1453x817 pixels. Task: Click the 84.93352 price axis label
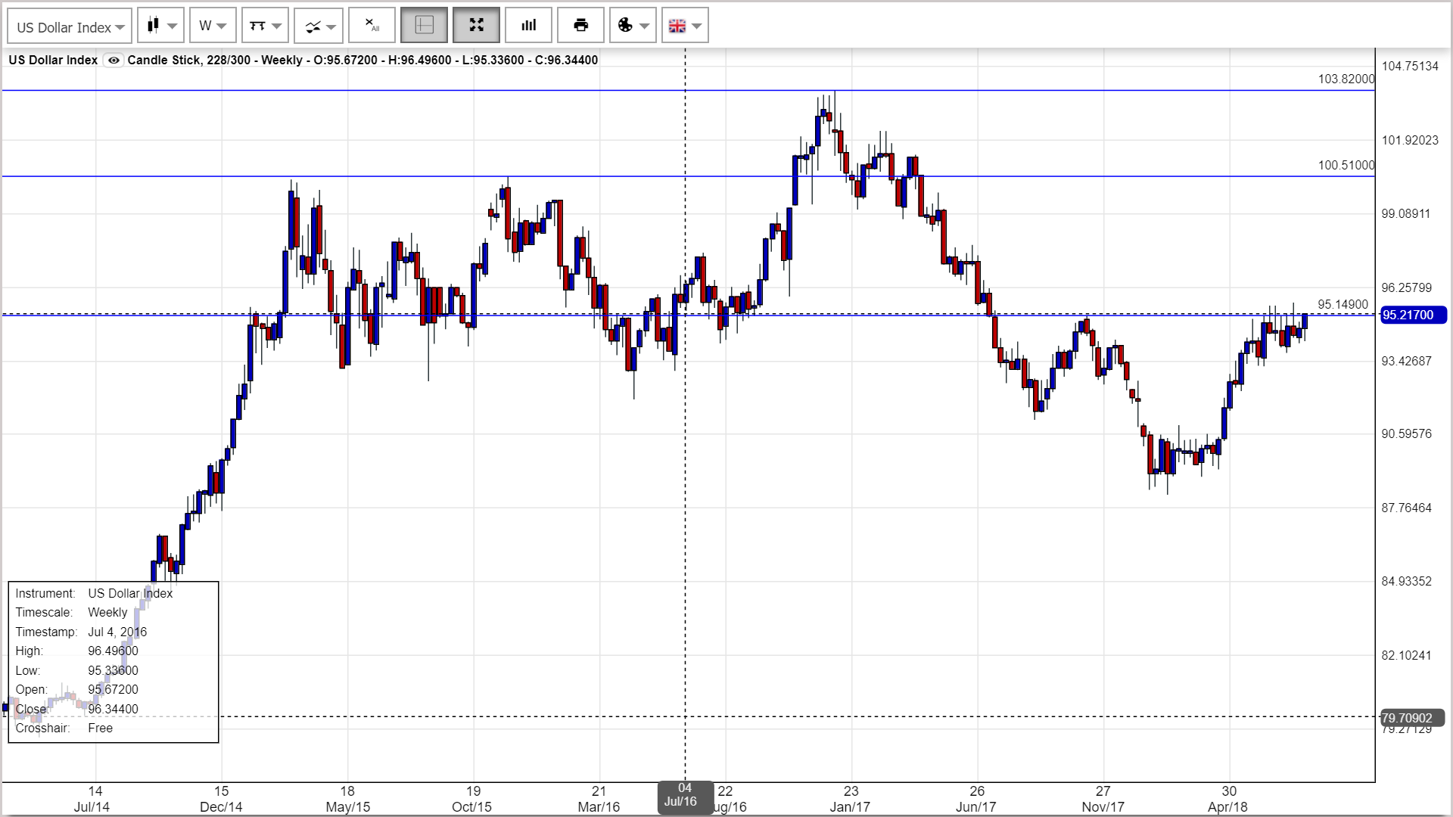point(1406,581)
